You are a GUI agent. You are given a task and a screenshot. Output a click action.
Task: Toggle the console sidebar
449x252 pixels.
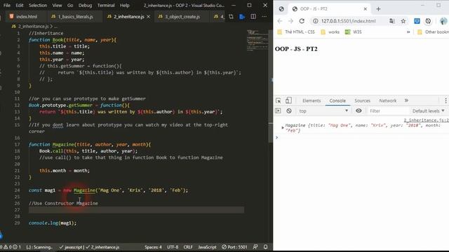[278, 111]
